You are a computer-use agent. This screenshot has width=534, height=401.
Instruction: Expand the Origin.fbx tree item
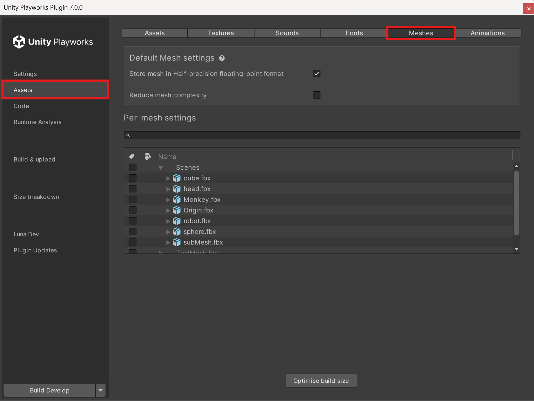tap(168, 211)
